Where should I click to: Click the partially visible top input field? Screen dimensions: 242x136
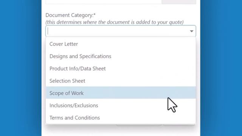(104, 2)
